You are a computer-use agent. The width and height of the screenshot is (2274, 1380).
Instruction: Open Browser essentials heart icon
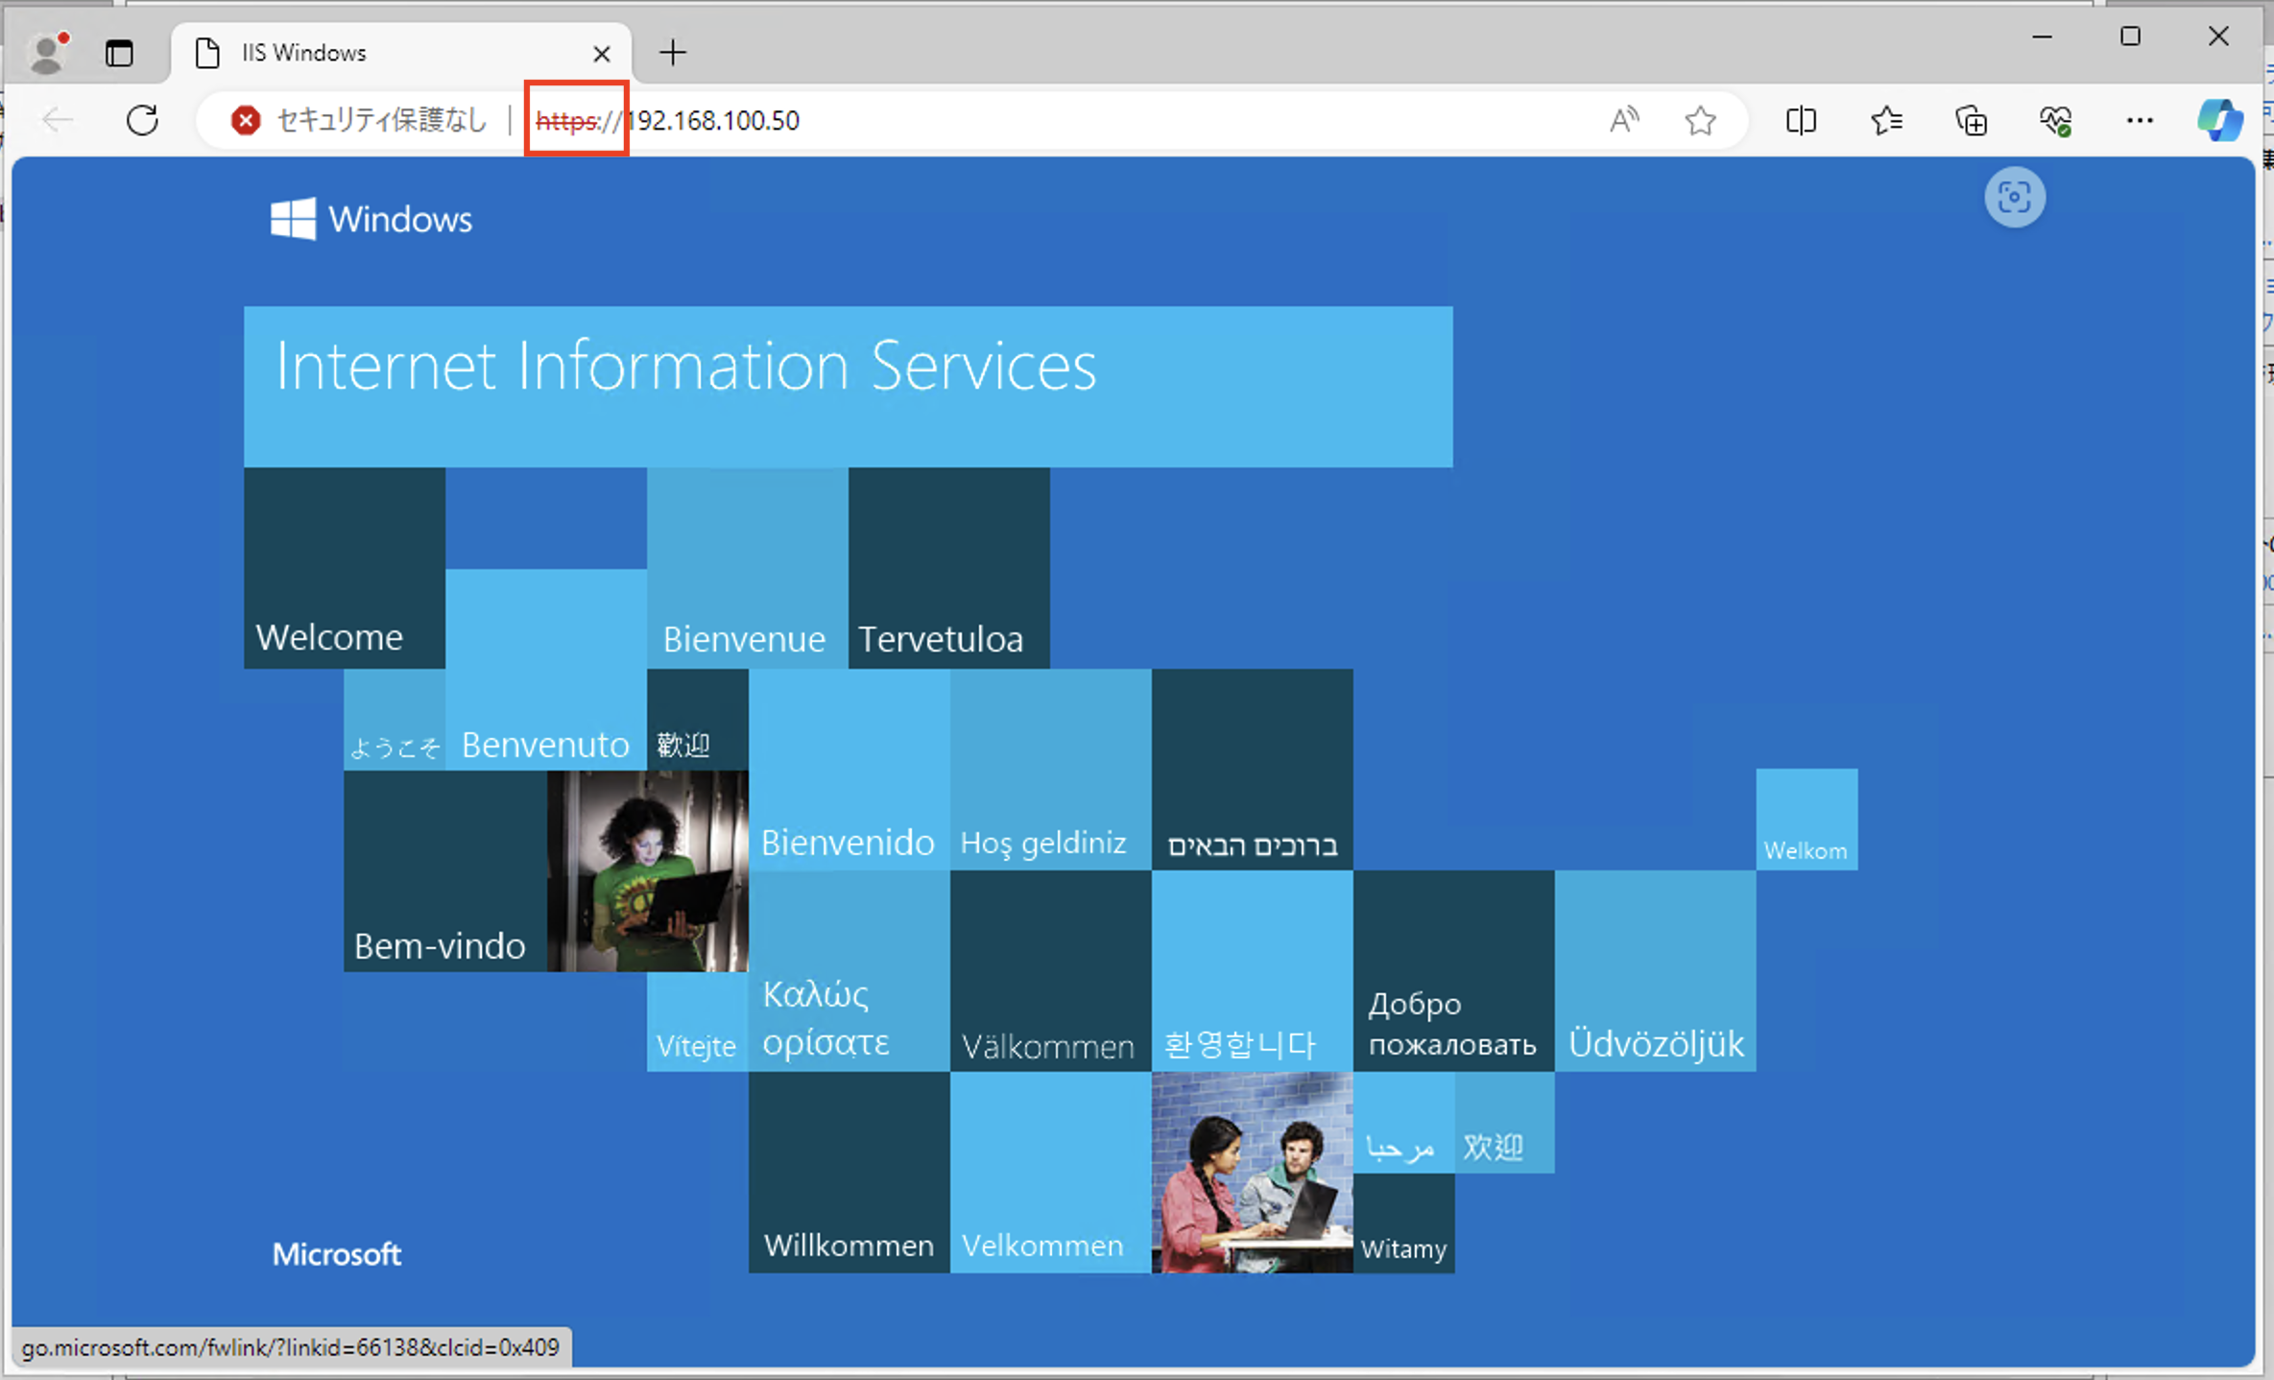tap(2055, 120)
